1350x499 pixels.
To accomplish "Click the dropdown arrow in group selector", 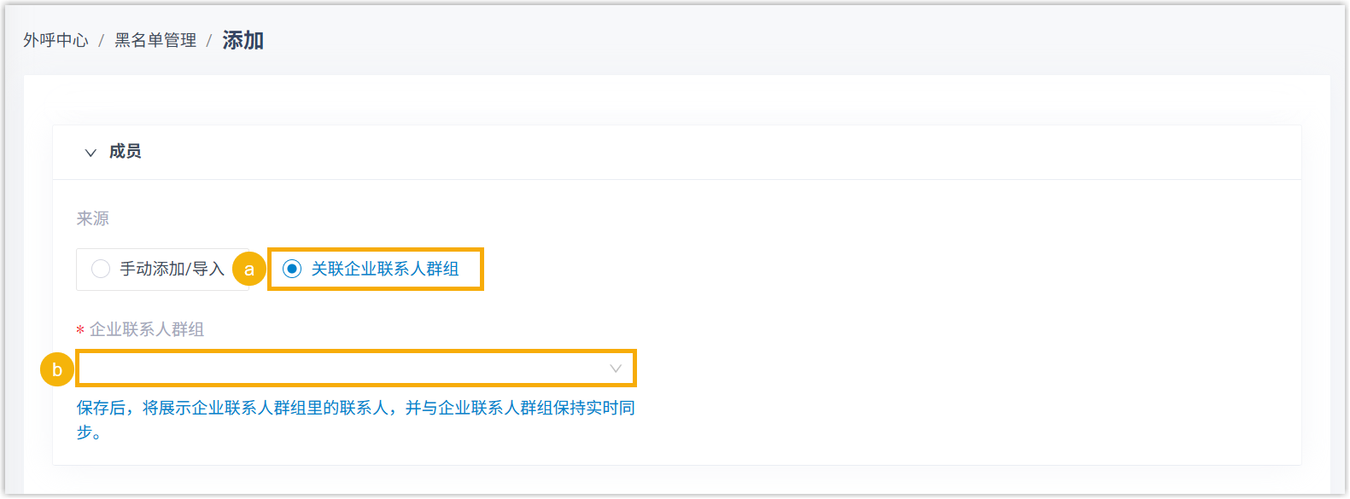I will [616, 368].
